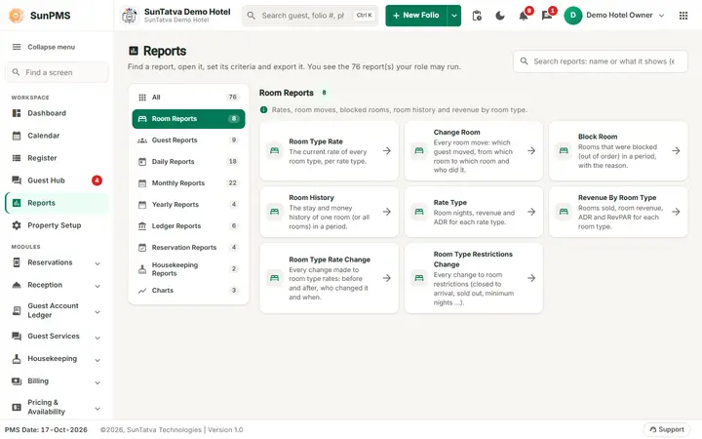Open the Support button
702x439 pixels.
[667, 429]
